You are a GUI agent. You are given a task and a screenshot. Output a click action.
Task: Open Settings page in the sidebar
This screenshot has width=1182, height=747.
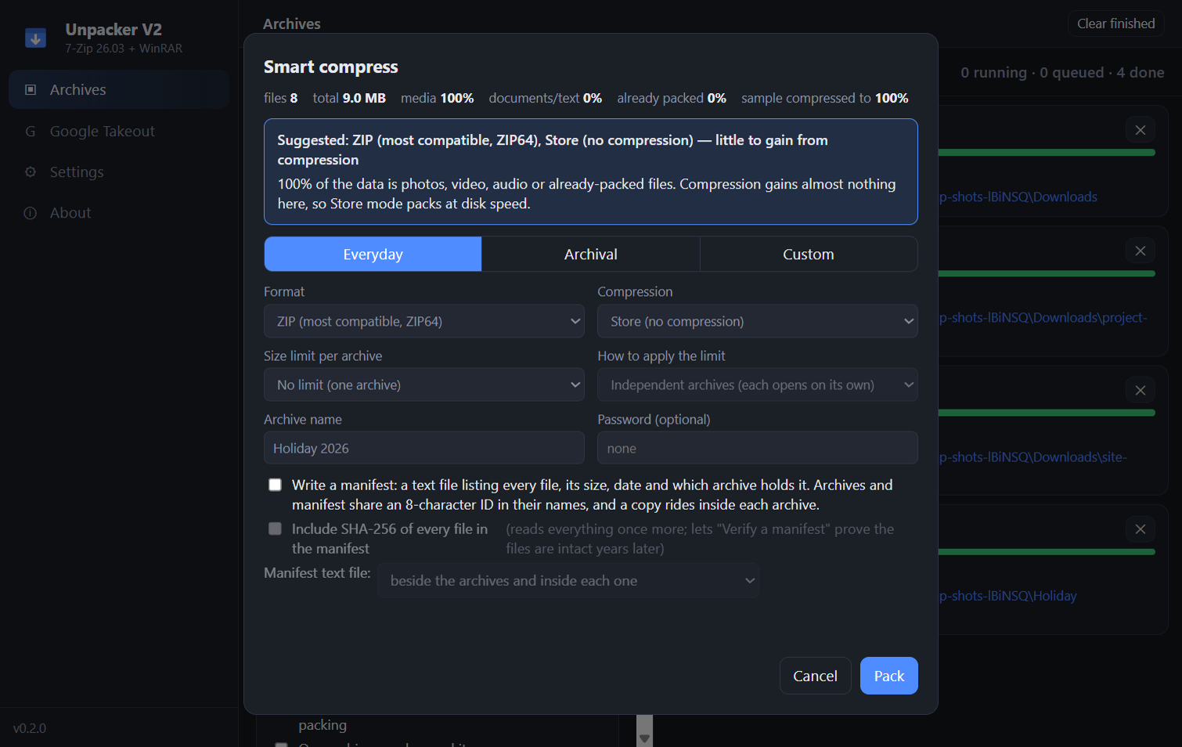(119, 171)
